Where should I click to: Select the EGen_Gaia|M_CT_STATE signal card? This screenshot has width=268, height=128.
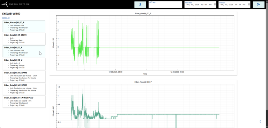click(x=24, y=39)
